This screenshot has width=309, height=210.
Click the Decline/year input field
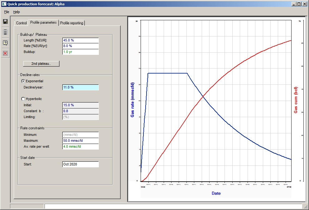[80, 88]
